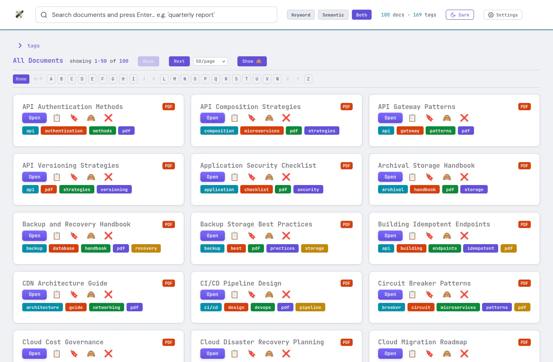Open CI/CD Pipeline Design document
The image size is (553, 362).
click(212, 294)
